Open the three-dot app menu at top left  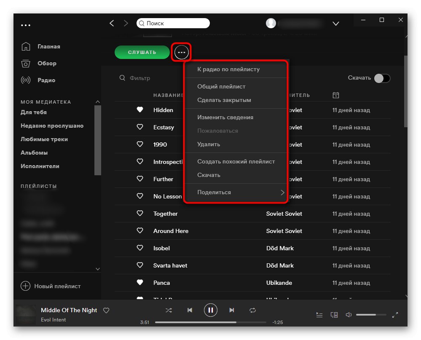pyautogui.click(x=26, y=25)
